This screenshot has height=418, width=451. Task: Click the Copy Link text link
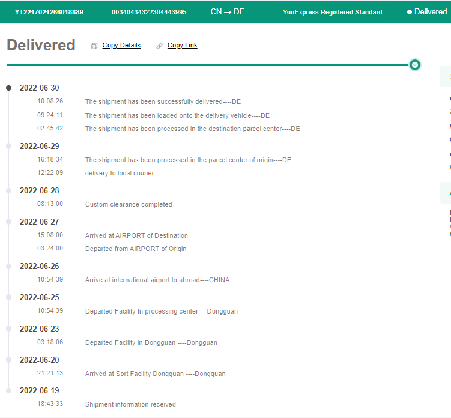pyautogui.click(x=182, y=46)
